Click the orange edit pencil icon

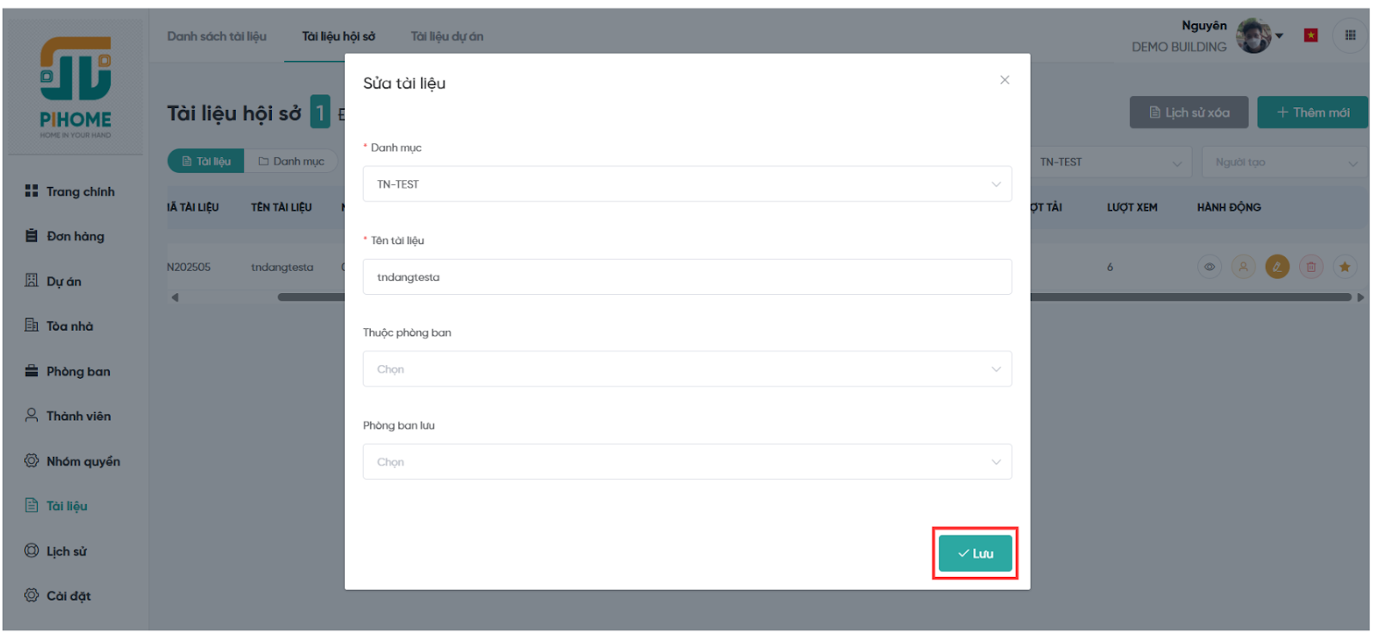(1277, 267)
